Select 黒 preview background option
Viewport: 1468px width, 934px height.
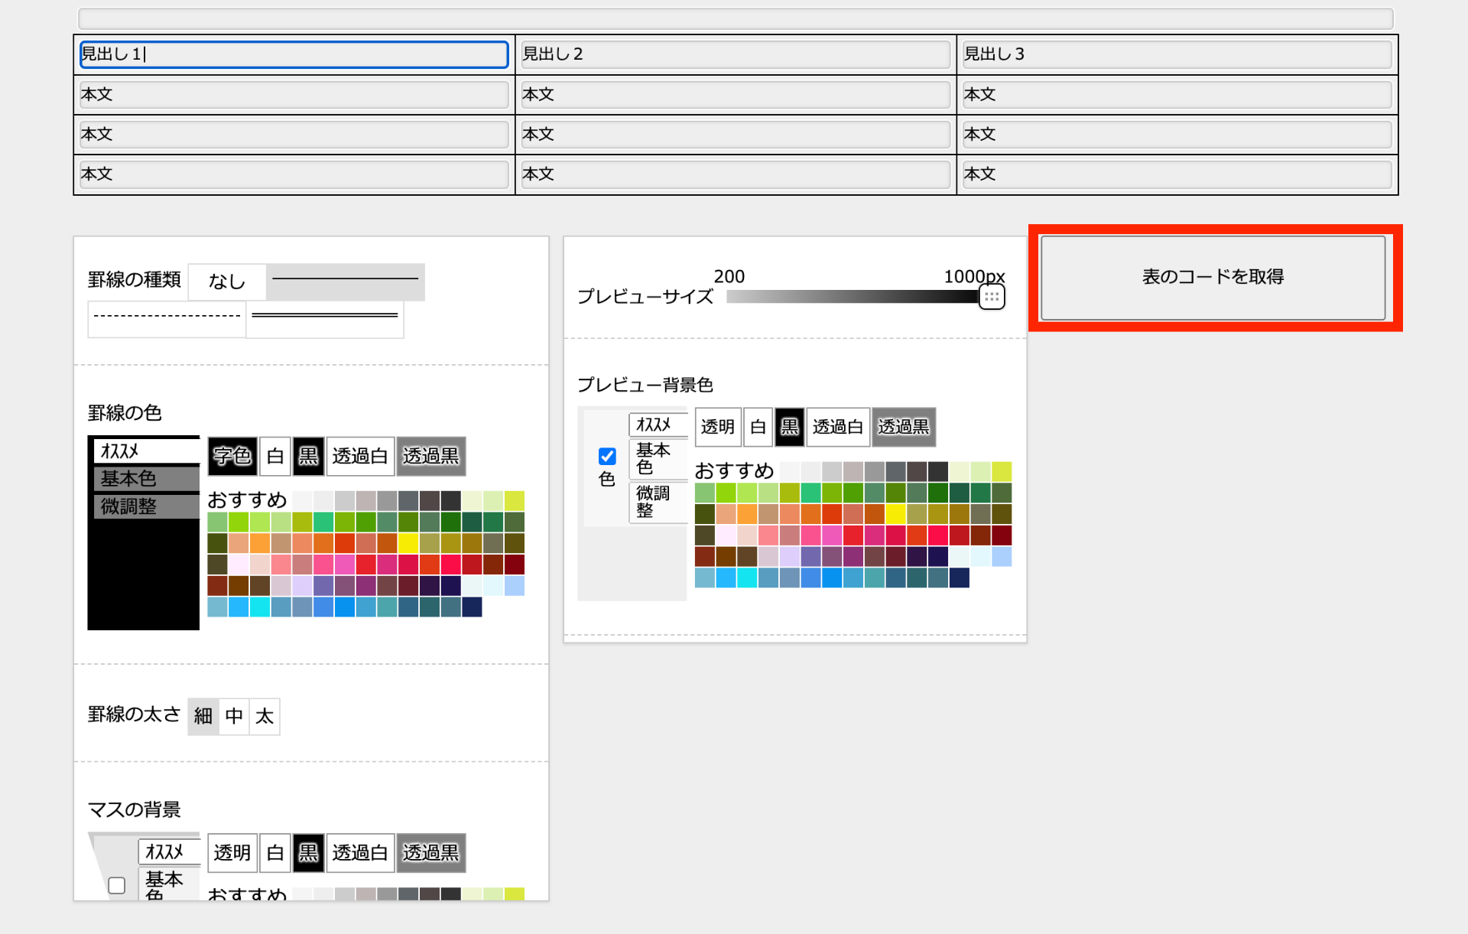(x=789, y=427)
